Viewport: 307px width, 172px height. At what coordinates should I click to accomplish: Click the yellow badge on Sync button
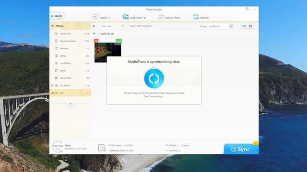point(256,143)
